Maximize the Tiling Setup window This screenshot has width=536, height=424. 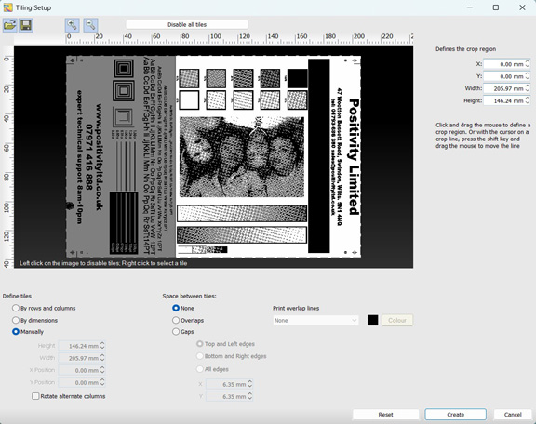pyautogui.click(x=496, y=7)
